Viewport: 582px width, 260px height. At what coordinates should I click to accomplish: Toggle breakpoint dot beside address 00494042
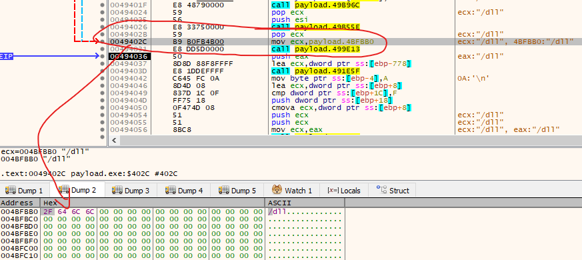(x=102, y=79)
